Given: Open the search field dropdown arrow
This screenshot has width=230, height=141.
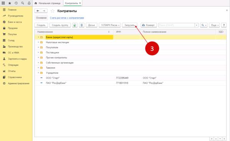Looking at the screenshot, I should pyautogui.click(x=197, y=25).
